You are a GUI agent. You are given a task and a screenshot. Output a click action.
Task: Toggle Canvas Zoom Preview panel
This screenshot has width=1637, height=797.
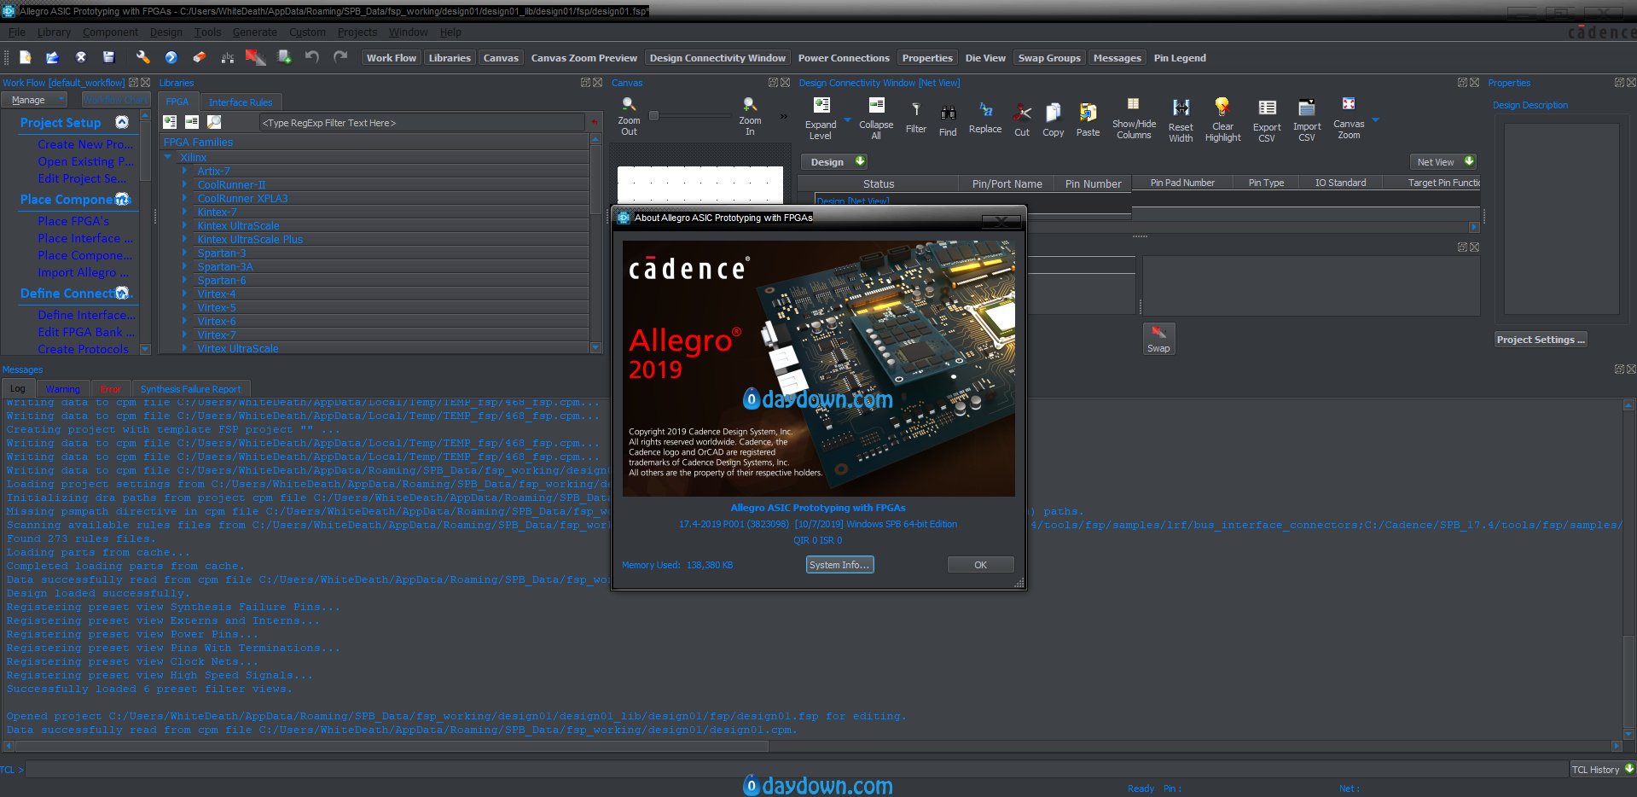584,58
